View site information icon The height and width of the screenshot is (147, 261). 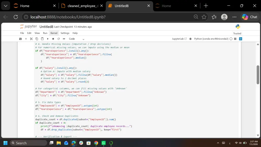click(x=26, y=17)
